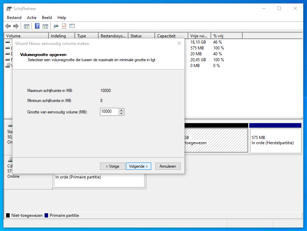Increase volume size with the up spinner arrow
The width and height of the screenshot is (307, 231).
click(121, 110)
